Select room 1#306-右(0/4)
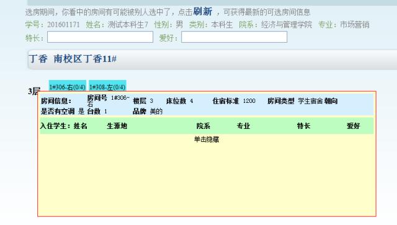The height and width of the screenshot is (225, 397). click(68, 86)
